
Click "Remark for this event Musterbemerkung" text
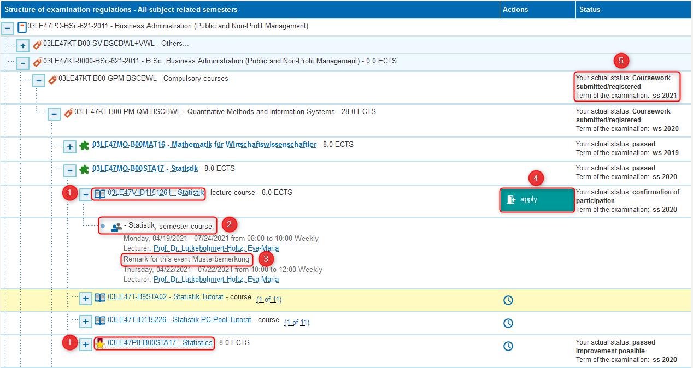186,259
